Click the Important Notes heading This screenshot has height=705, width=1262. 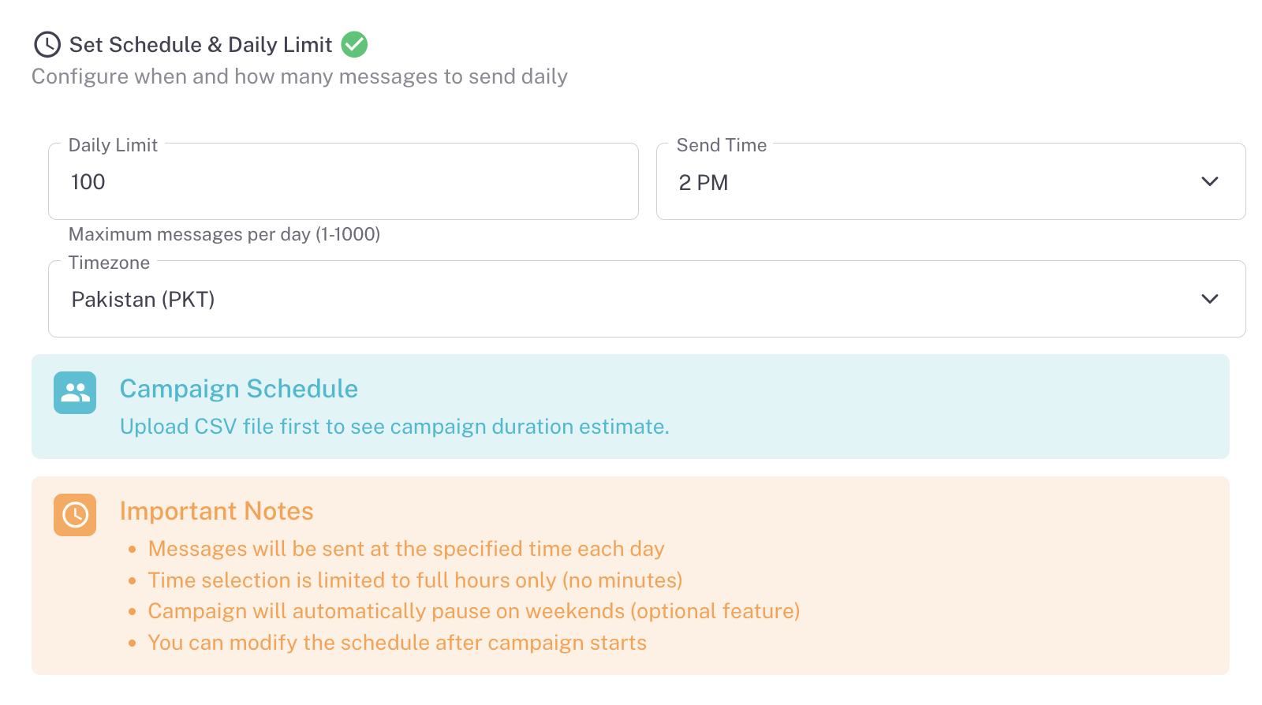[x=217, y=511]
